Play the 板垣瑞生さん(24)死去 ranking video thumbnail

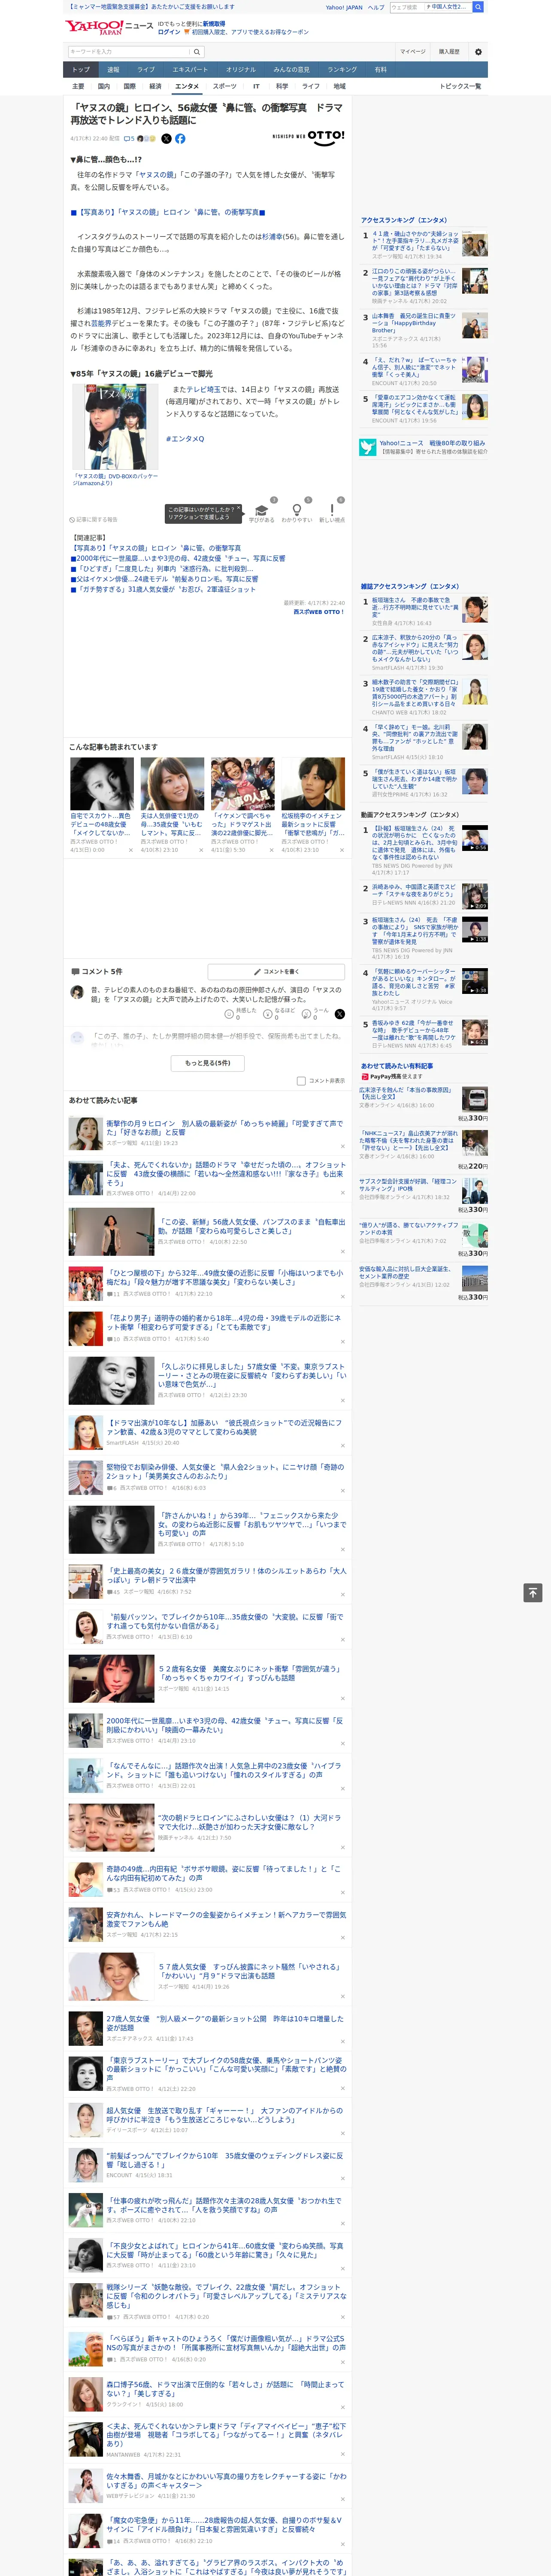(x=475, y=929)
